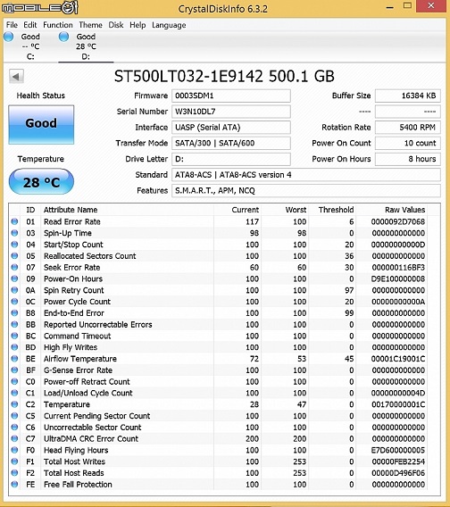Click the status dot for Spin Retry Count
Image resolution: width=450 pixels, height=507 pixels.
[x=14, y=290]
